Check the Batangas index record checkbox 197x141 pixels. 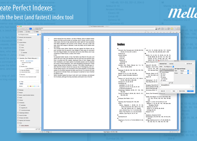pyautogui.click(x=18, y=90)
